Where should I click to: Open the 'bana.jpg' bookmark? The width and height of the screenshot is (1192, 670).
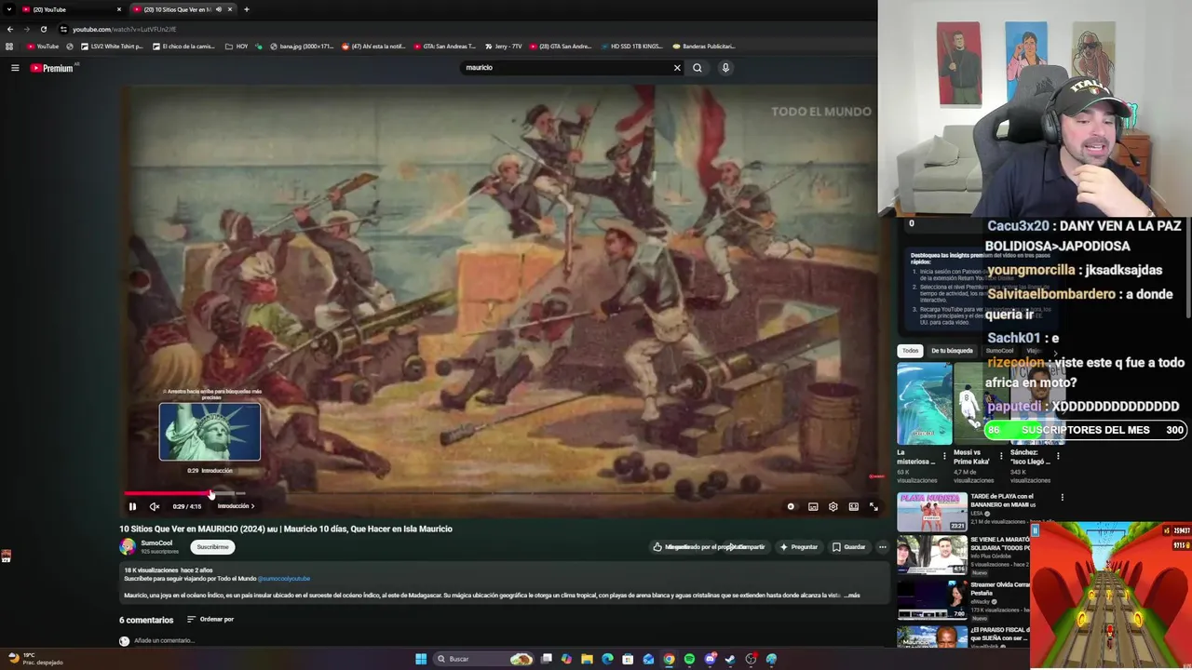coord(301,47)
